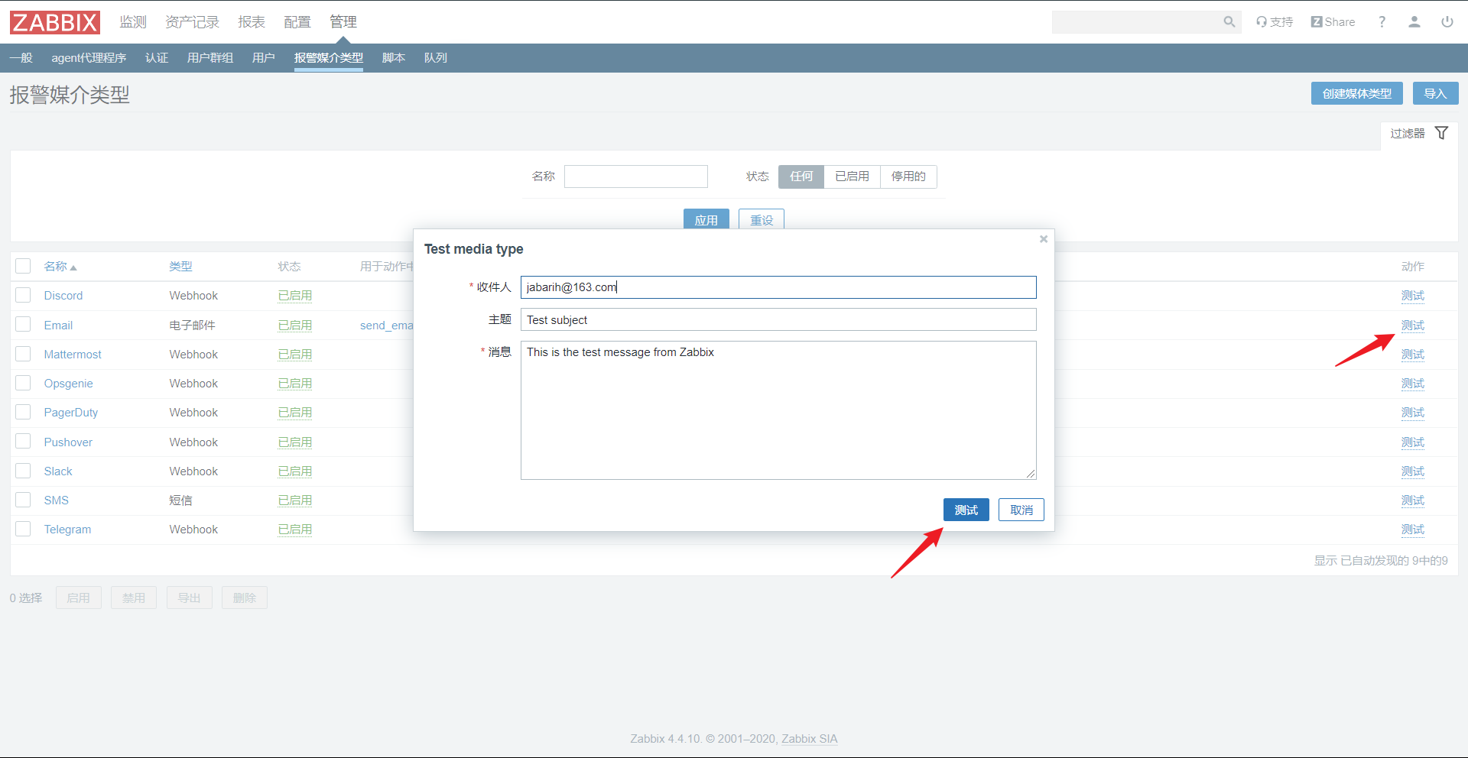The width and height of the screenshot is (1468, 758).
Task: Check the Slack row checkbox
Action: 23,471
